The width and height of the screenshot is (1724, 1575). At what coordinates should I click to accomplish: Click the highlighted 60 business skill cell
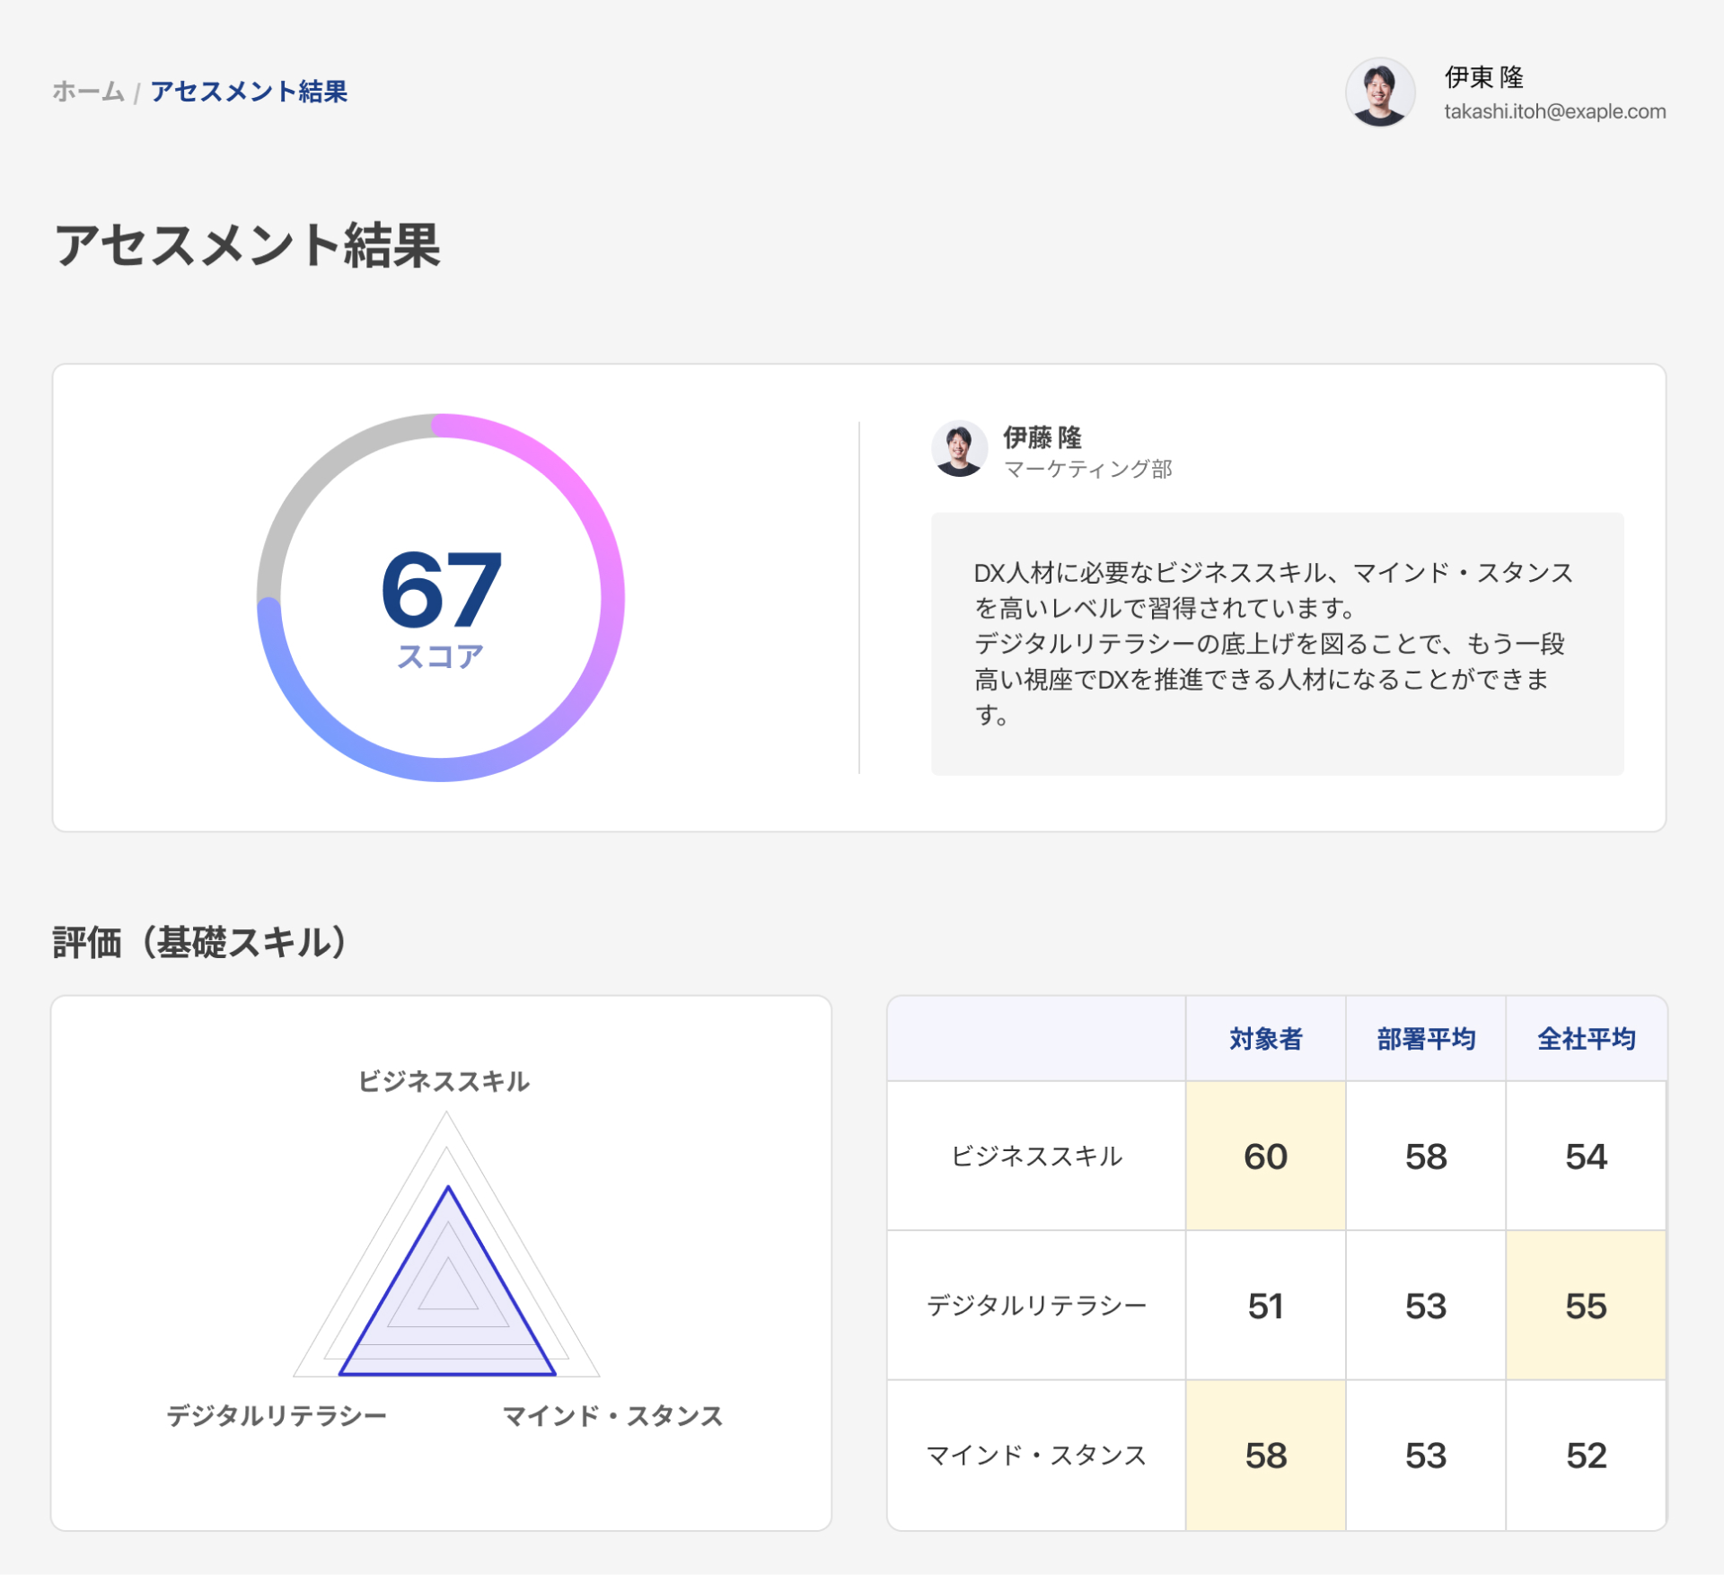1265,1156
